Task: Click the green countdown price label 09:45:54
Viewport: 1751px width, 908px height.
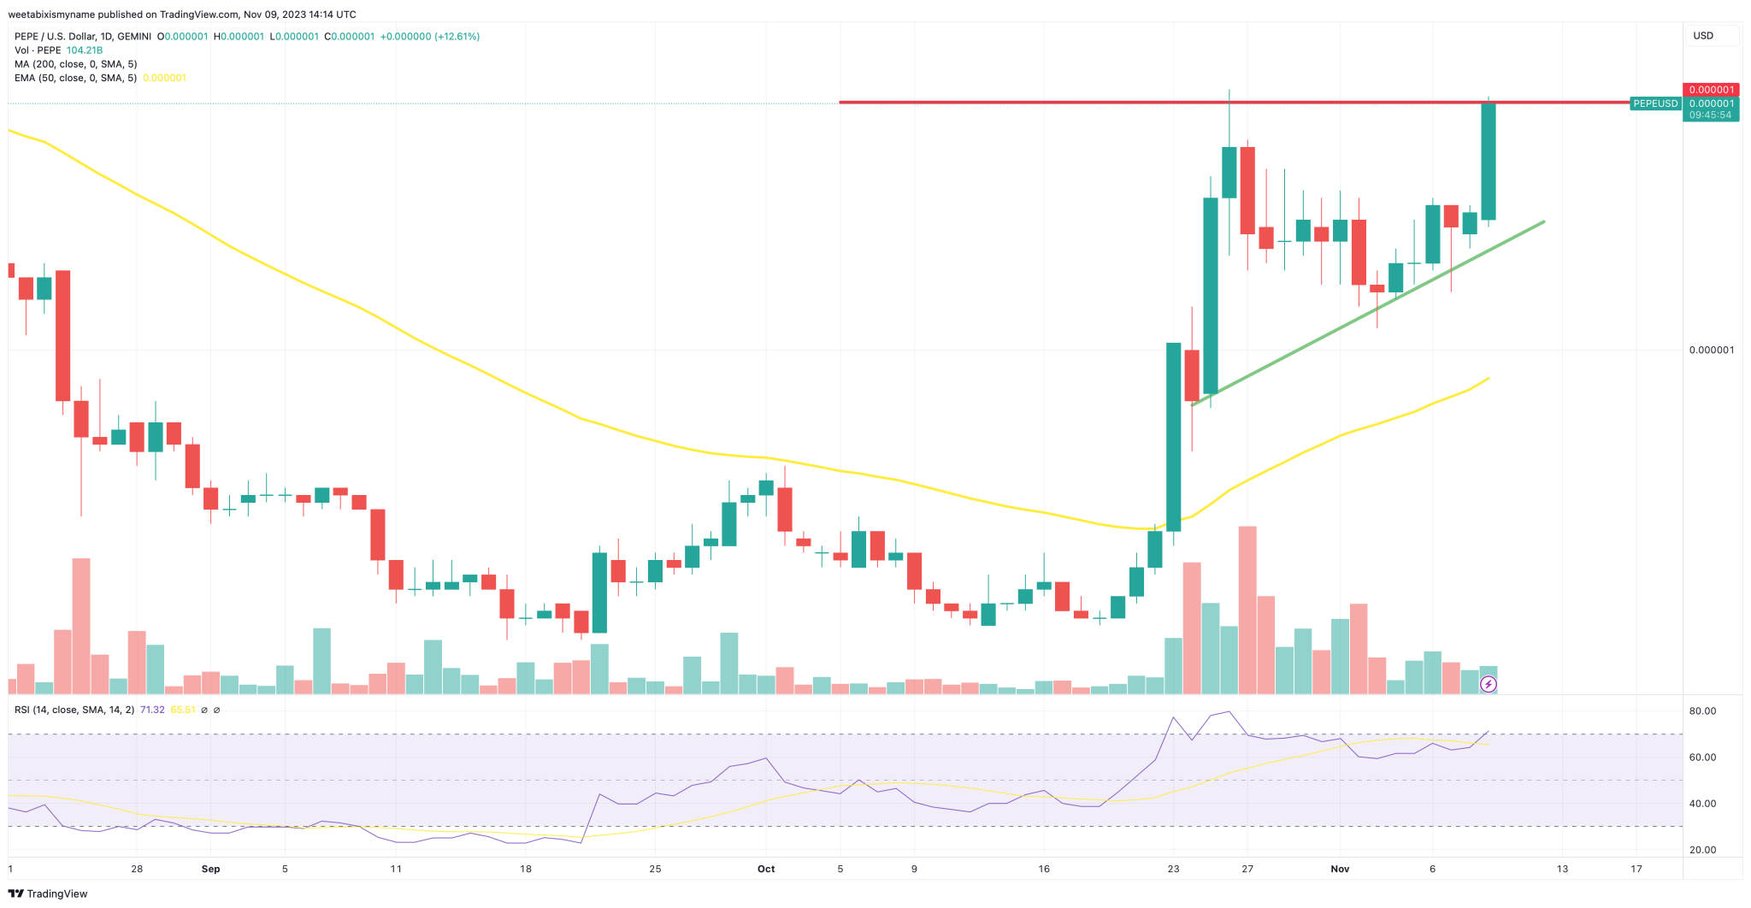Action: point(1710,115)
